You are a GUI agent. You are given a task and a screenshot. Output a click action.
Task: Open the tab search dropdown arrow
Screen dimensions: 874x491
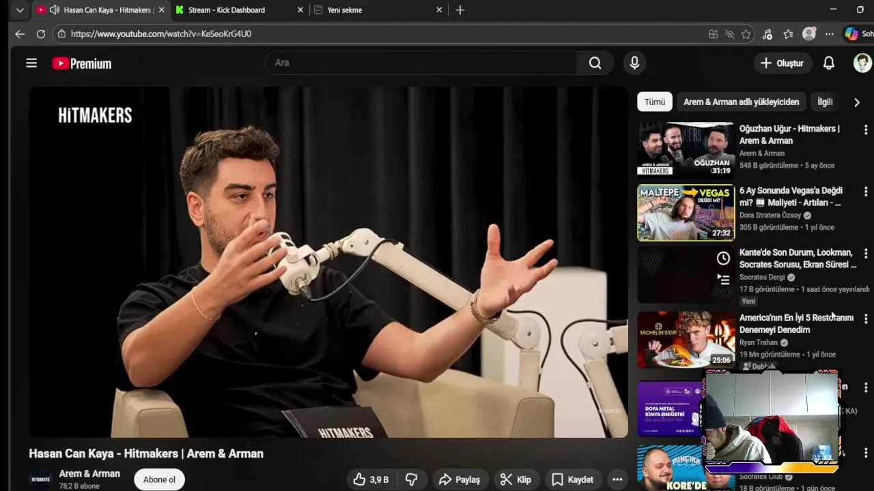(x=20, y=10)
